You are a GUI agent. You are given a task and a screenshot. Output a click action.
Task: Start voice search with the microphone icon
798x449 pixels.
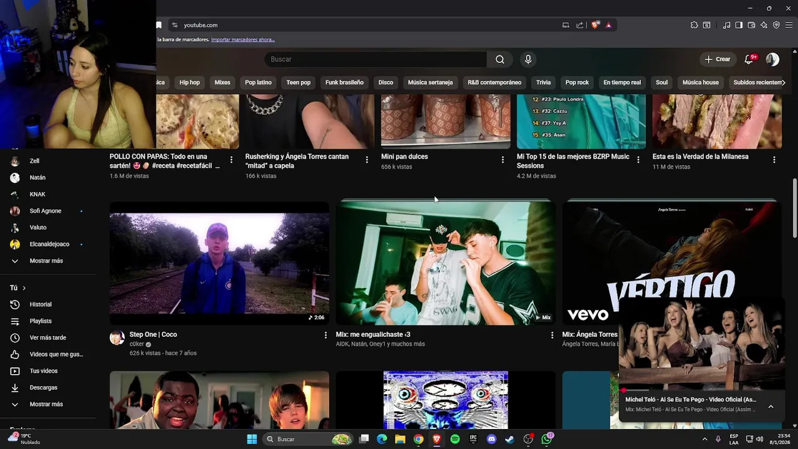point(528,59)
